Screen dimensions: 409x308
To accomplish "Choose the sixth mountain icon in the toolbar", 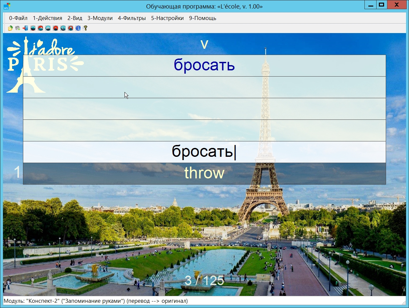I will 70,28.
